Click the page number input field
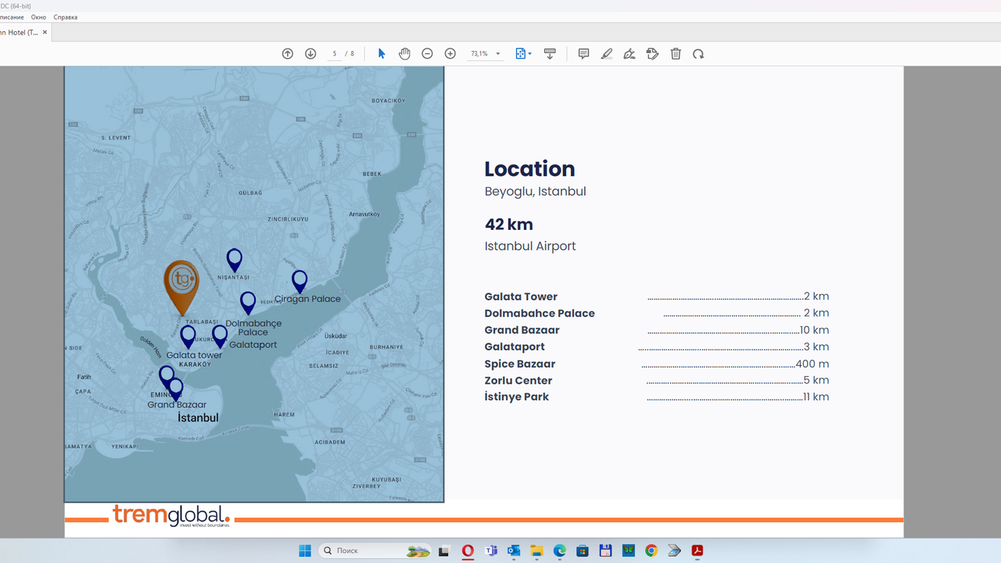The height and width of the screenshot is (563, 1001). tap(335, 54)
